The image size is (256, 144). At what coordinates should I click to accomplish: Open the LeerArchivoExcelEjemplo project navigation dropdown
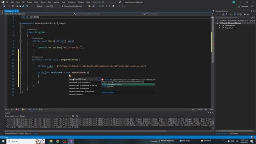tap(39, 14)
